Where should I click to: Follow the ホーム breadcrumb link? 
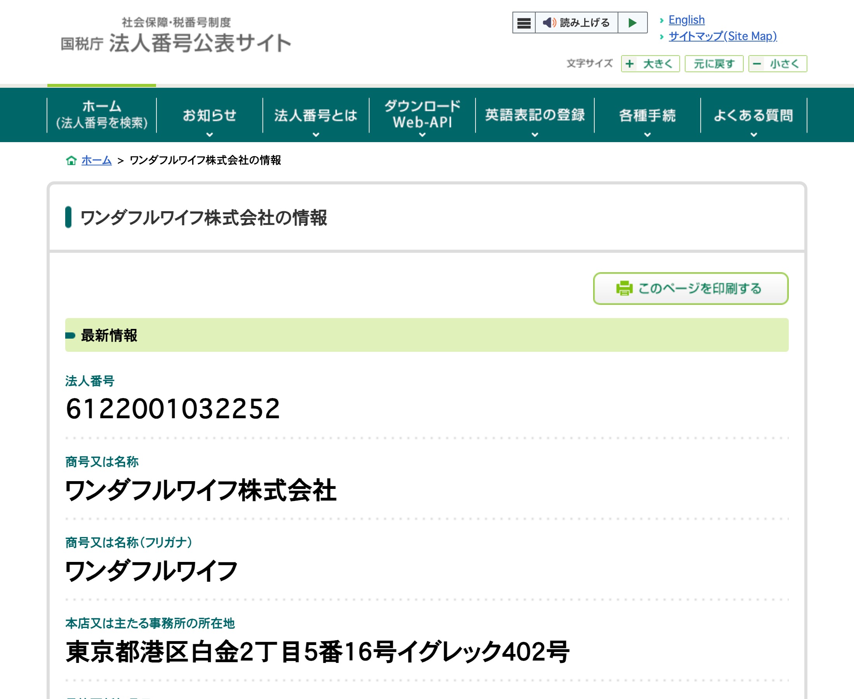(x=96, y=160)
